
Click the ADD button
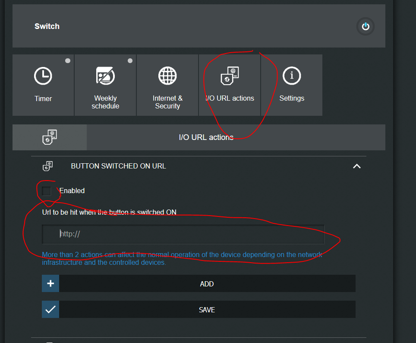point(199,283)
